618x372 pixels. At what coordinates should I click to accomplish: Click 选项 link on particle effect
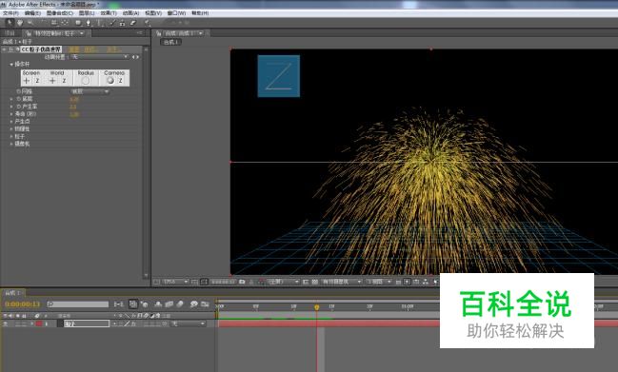point(90,49)
